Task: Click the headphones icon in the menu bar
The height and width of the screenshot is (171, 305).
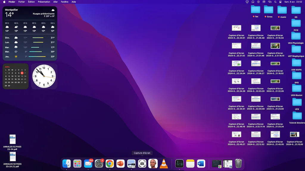Action: pos(253,2)
